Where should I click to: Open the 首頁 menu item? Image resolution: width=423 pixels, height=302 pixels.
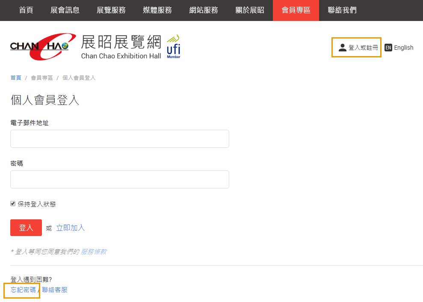click(x=26, y=10)
